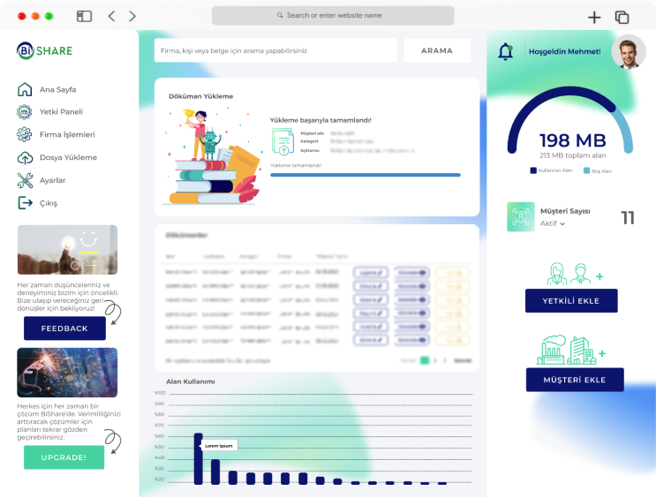The height and width of the screenshot is (498, 656).
Task: Click the Dosya Yükleme cloud upload icon
Action: click(x=25, y=157)
